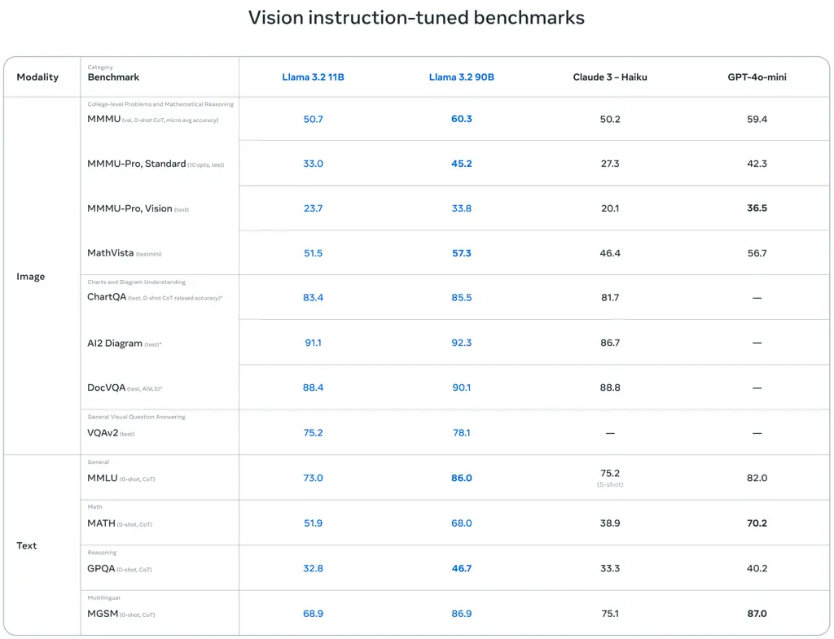Image resolution: width=834 pixels, height=639 pixels.
Task: Click the "Llama 3.2 90B" column header
Action: (462, 77)
